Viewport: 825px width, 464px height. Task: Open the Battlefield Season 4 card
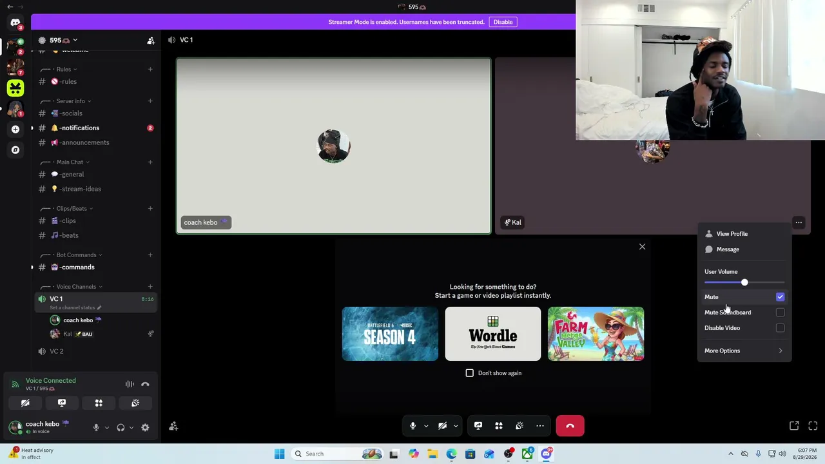tap(390, 334)
